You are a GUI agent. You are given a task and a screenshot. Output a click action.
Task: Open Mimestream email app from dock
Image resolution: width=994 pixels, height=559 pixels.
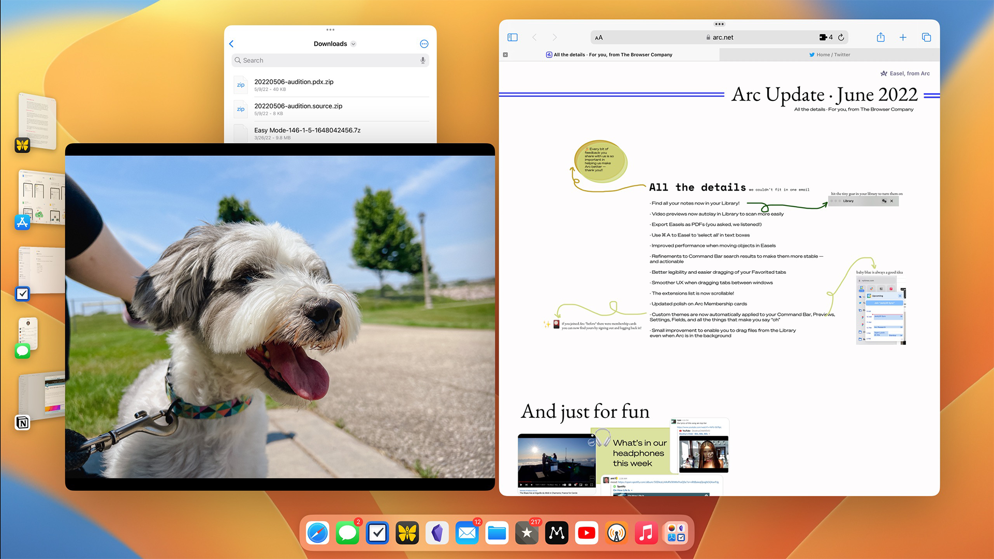coord(557,533)
